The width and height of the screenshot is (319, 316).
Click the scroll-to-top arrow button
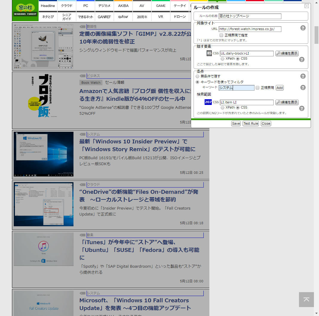pyautogui.click(x=306, y=300)
